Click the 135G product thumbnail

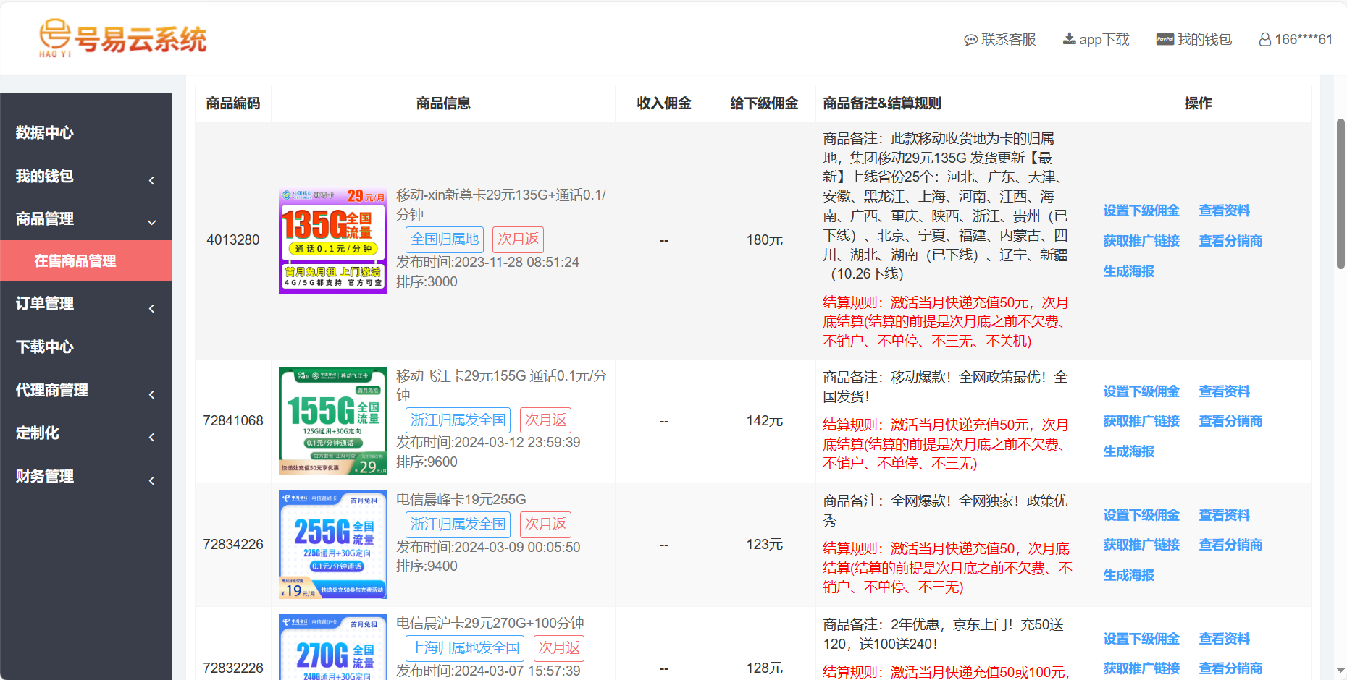click(x=333, y=240)
